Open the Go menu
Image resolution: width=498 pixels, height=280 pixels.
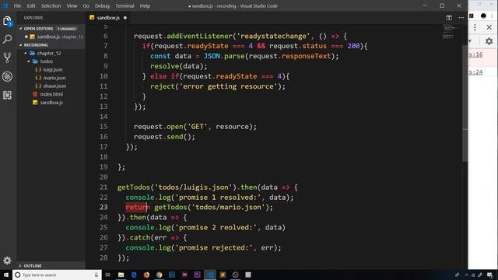(x=86, y=5)
